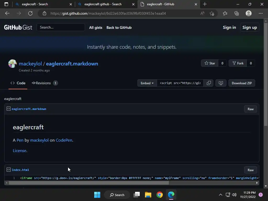This screenshot has height=201, width=268.
Task: Open the browser settings ellipsis menu
Action: click(260, 13)
